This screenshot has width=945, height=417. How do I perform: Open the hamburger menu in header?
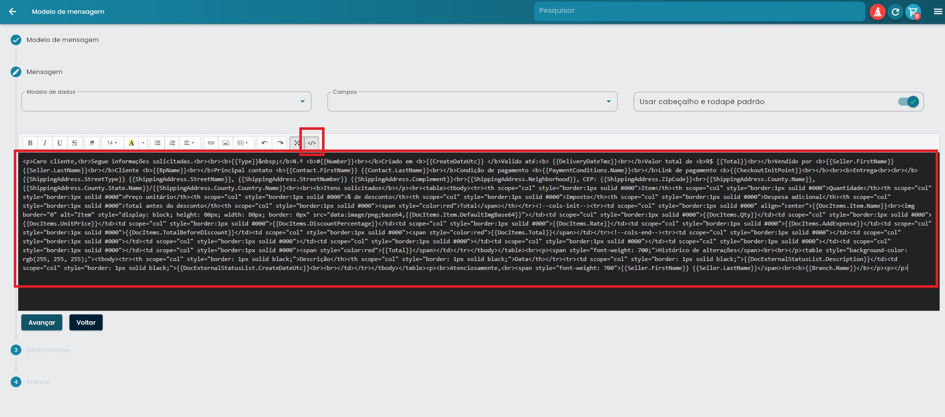pyautogui.click(x=938, y=11)
